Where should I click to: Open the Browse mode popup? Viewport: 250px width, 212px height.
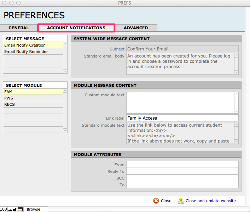pyautogui.click(x=34, y=209)
